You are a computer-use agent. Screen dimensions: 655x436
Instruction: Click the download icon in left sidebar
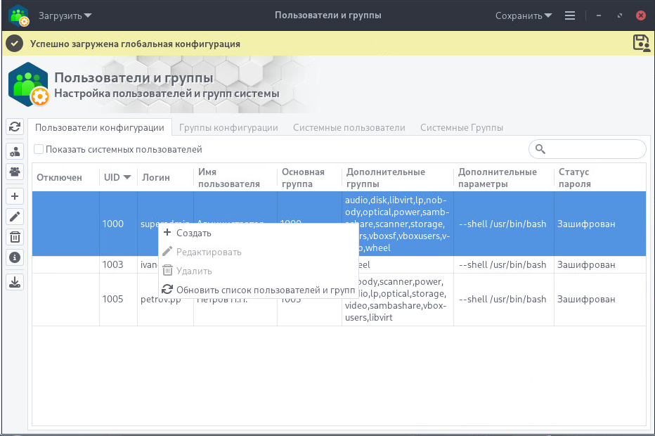15,282
